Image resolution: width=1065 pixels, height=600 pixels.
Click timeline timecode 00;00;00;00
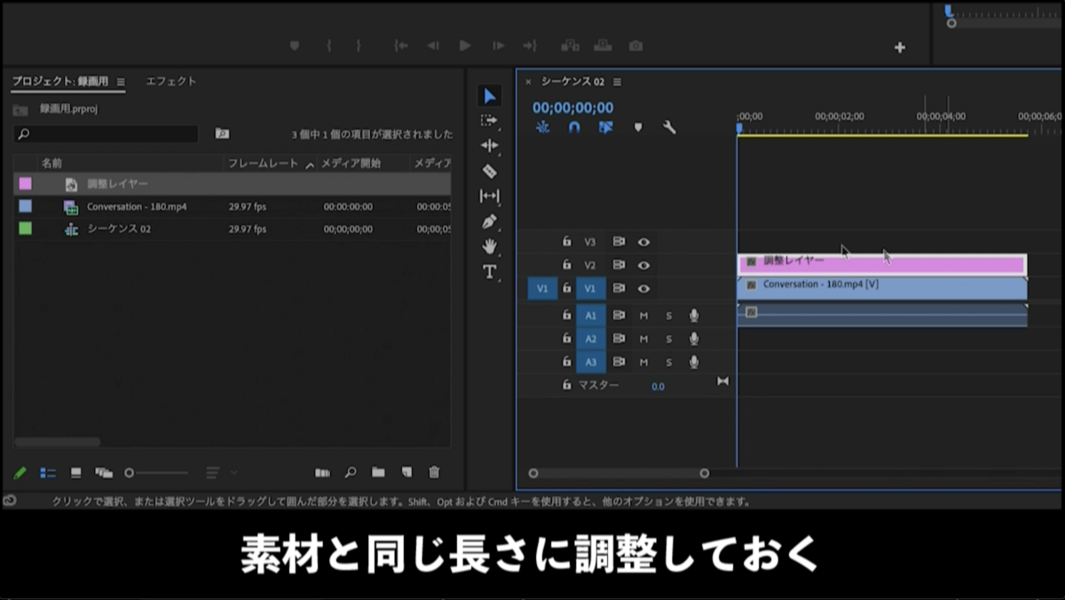(x=572, y=107)
